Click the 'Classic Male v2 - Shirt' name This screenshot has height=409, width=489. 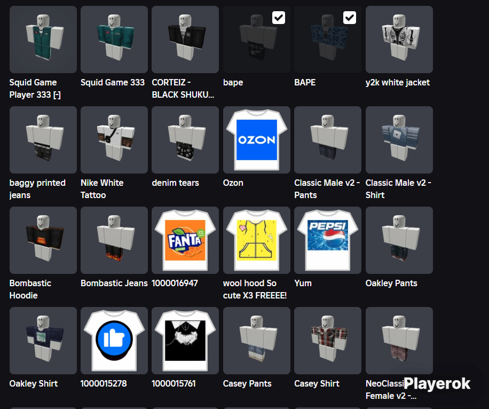pyautogui.click(x=398, y=189)
